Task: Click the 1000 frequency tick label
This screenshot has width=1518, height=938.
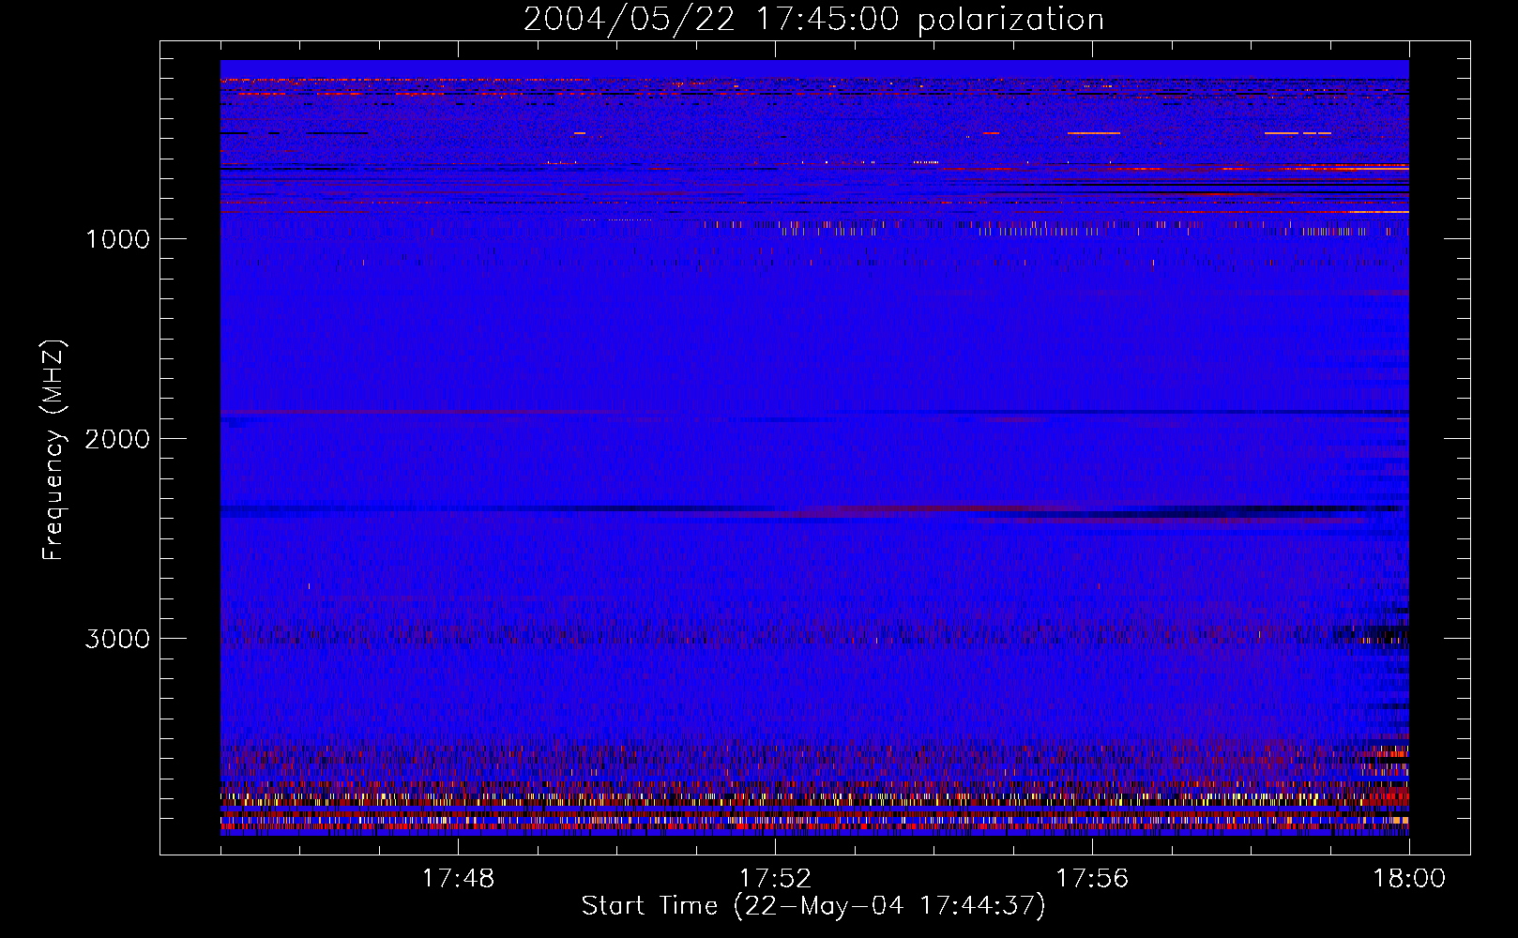Action: (117, 239)
